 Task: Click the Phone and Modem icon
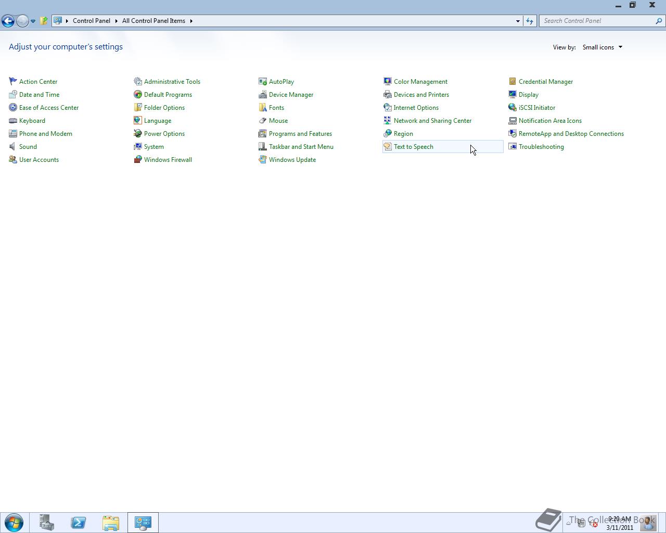click(13, 133)
